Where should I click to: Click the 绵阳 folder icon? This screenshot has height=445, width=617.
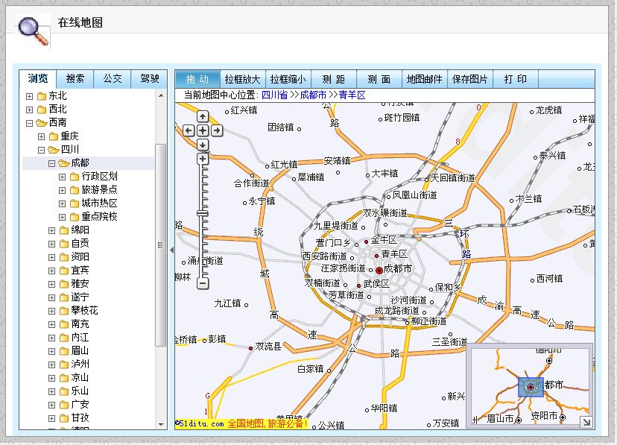pos(64,230)
